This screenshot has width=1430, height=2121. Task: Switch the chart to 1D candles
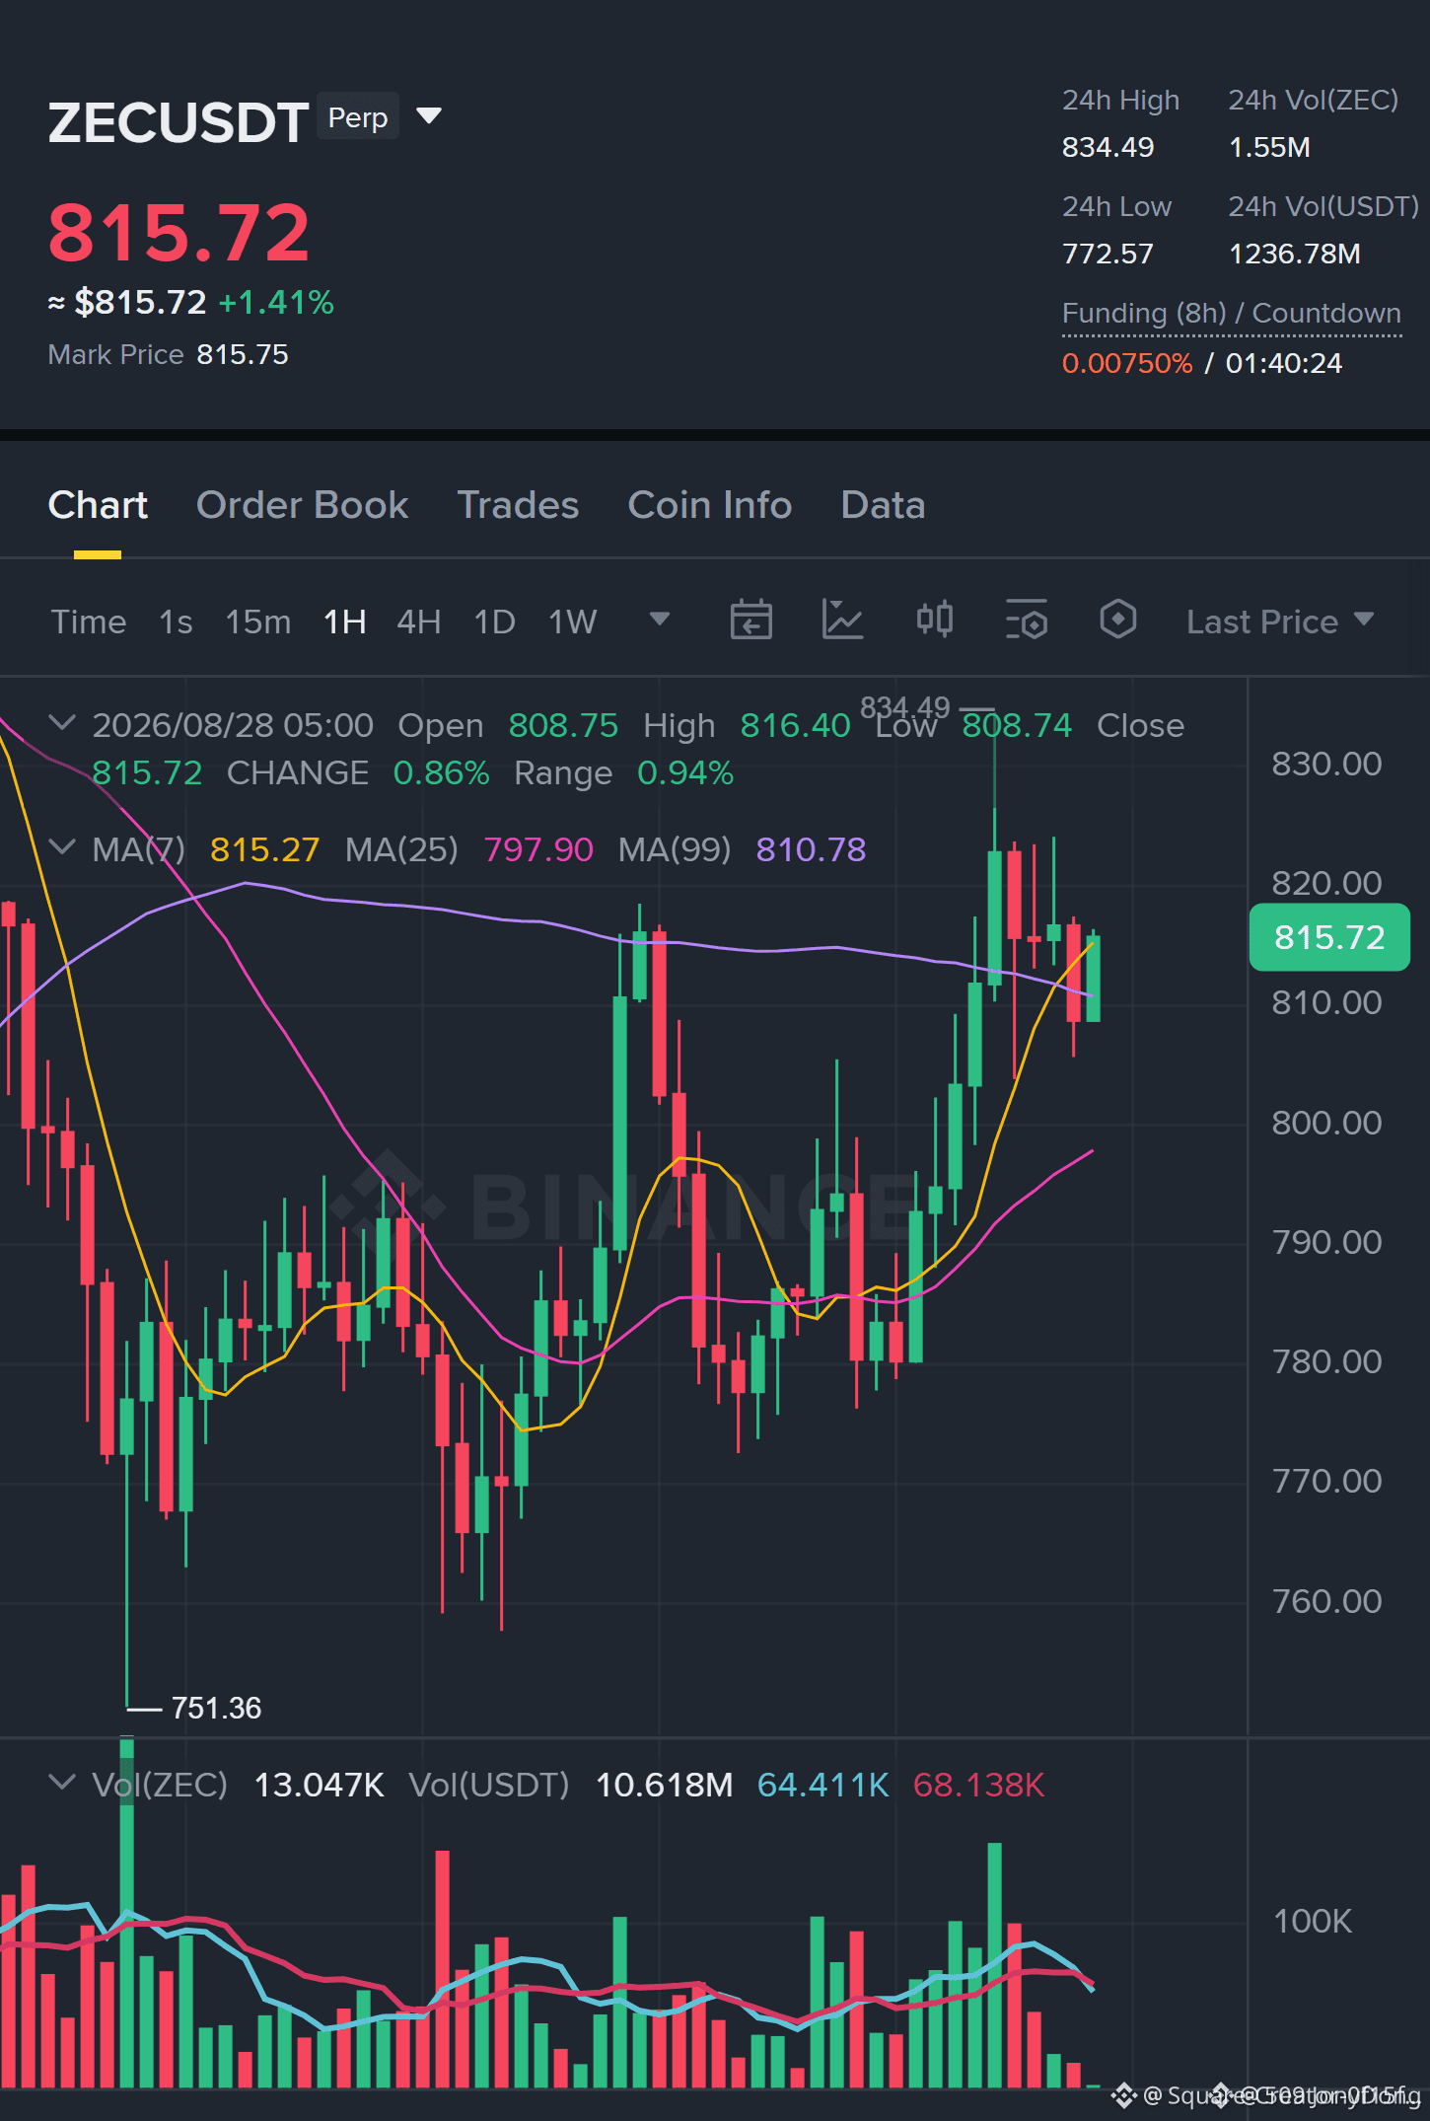pyautogui.click(x=494, y=622)
